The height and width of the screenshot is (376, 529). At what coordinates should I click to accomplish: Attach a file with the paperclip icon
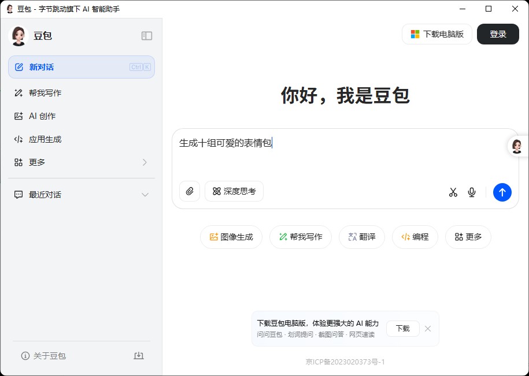click(x=190, y=191)
